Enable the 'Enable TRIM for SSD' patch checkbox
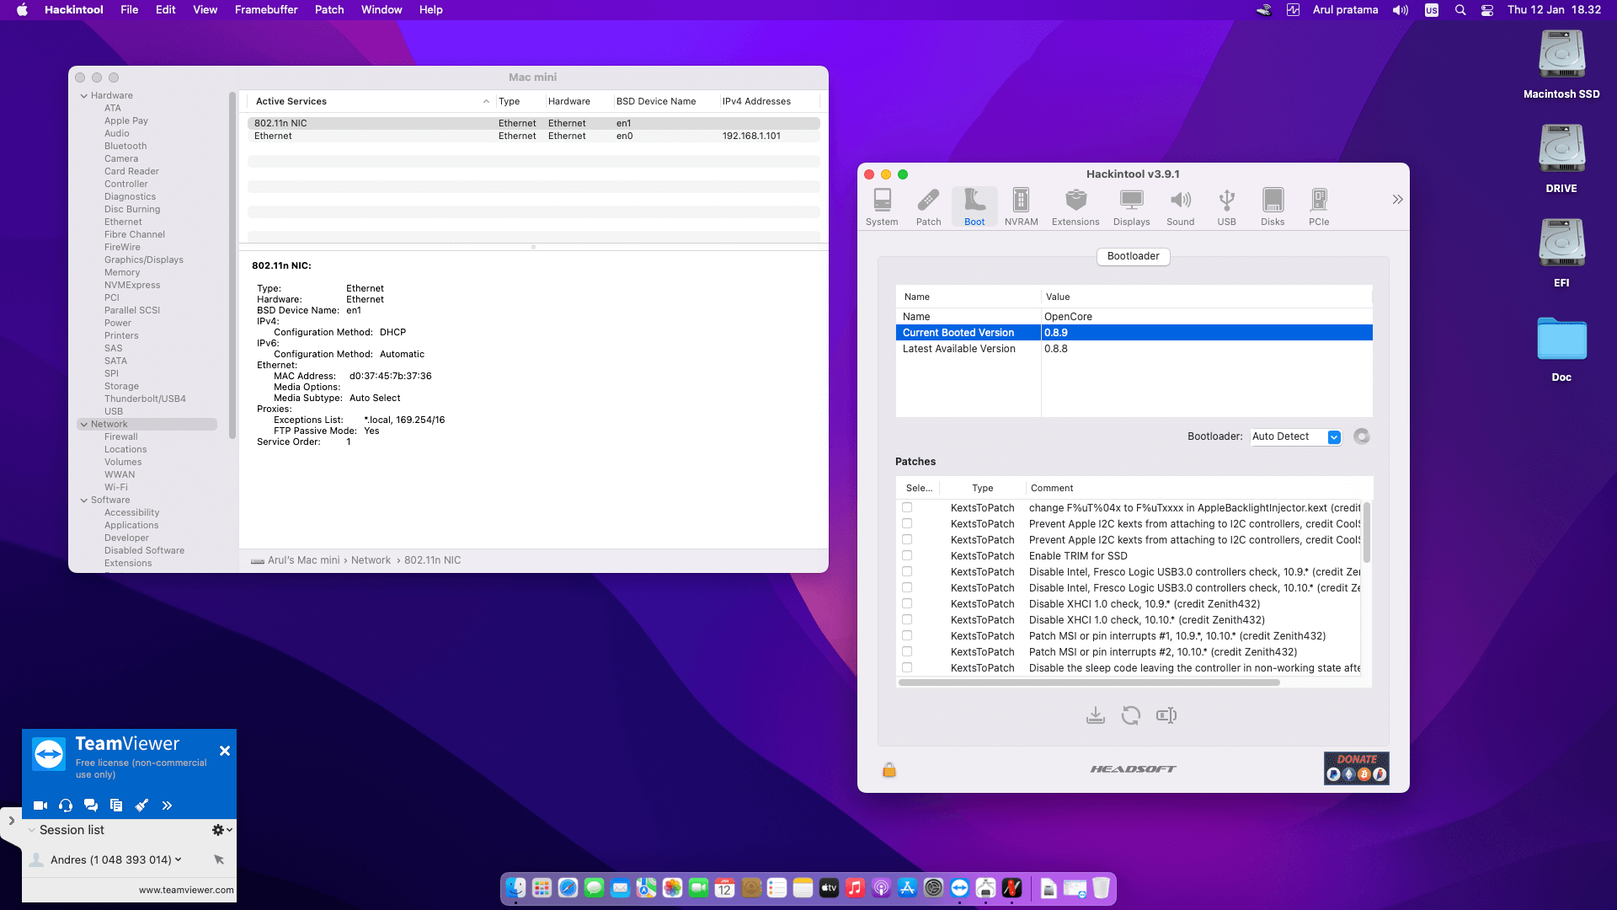Viewport: 1617px width, 910px height. (x=906, y=555)
